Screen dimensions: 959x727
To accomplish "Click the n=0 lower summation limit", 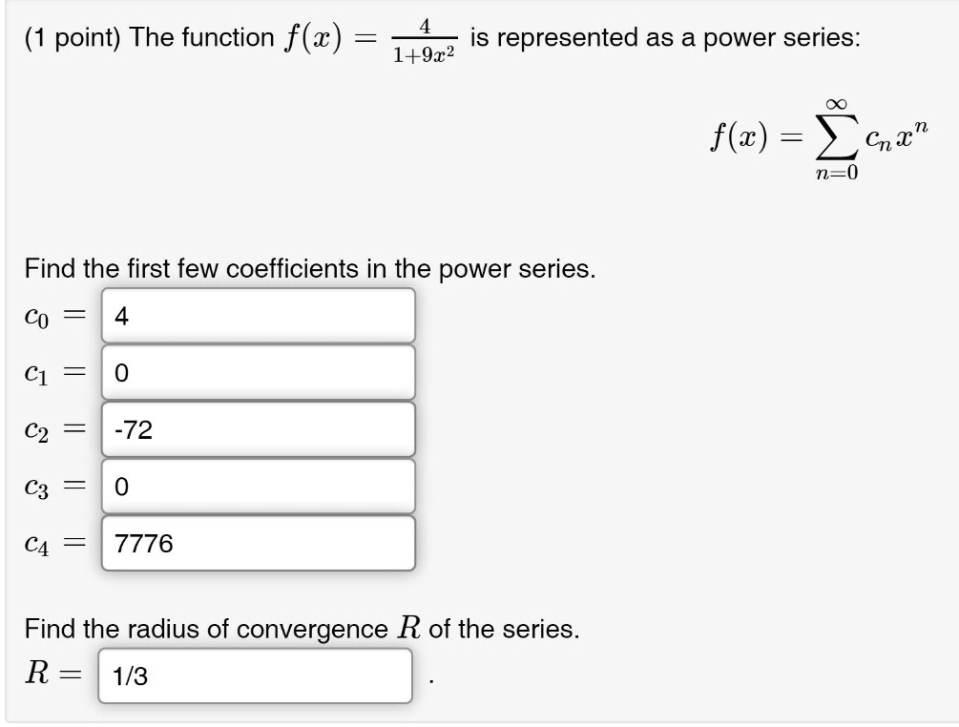I will pyautogui.click(x=831, y=174).
